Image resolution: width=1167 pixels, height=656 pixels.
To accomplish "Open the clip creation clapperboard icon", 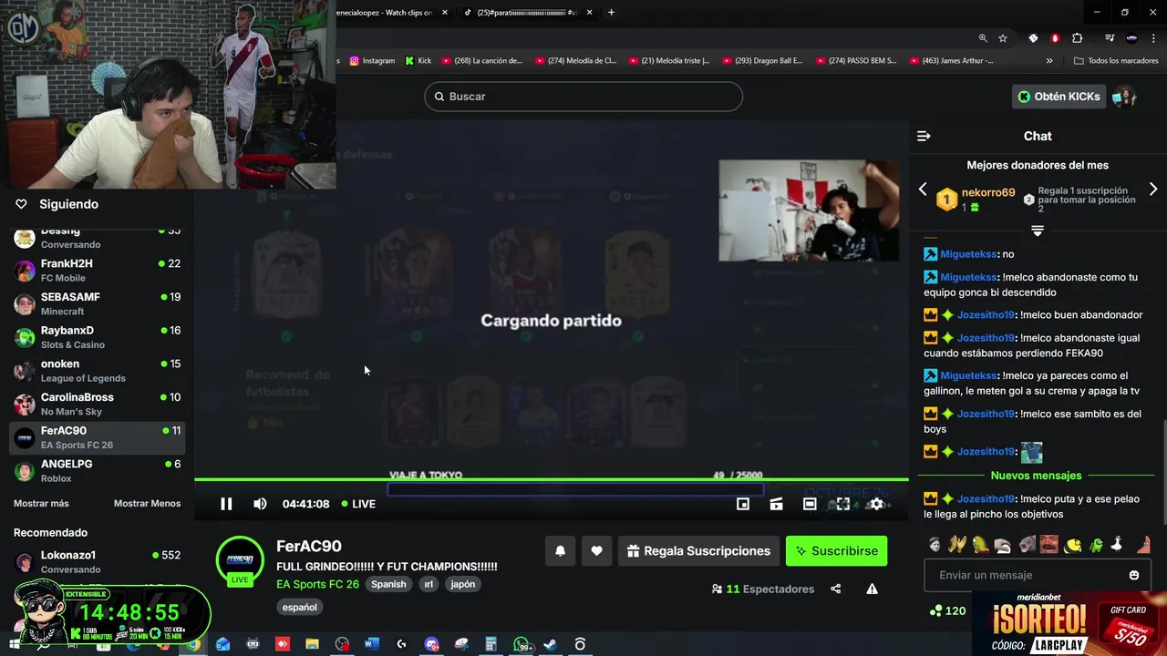I will (x=776, y=504).
